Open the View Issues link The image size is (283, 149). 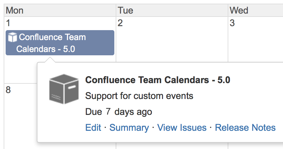[x=182, y=128]
